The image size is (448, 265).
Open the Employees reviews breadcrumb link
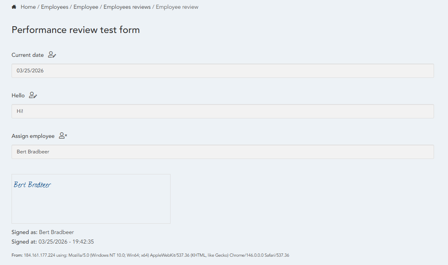[127, 7]
